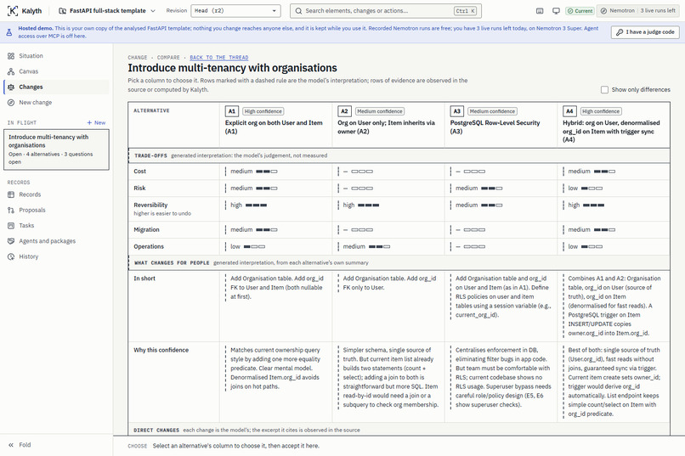The height and width of the screenshot is (456, 685).
Task: Click the Why this confidence row label
Action: pyautogui.click(x=161, y=350)
